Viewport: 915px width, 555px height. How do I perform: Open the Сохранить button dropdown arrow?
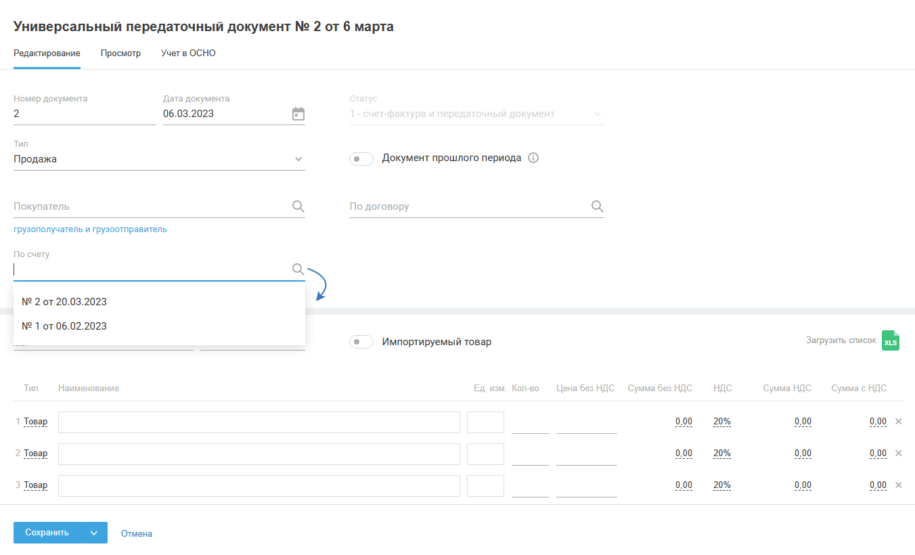pos(94,533)
